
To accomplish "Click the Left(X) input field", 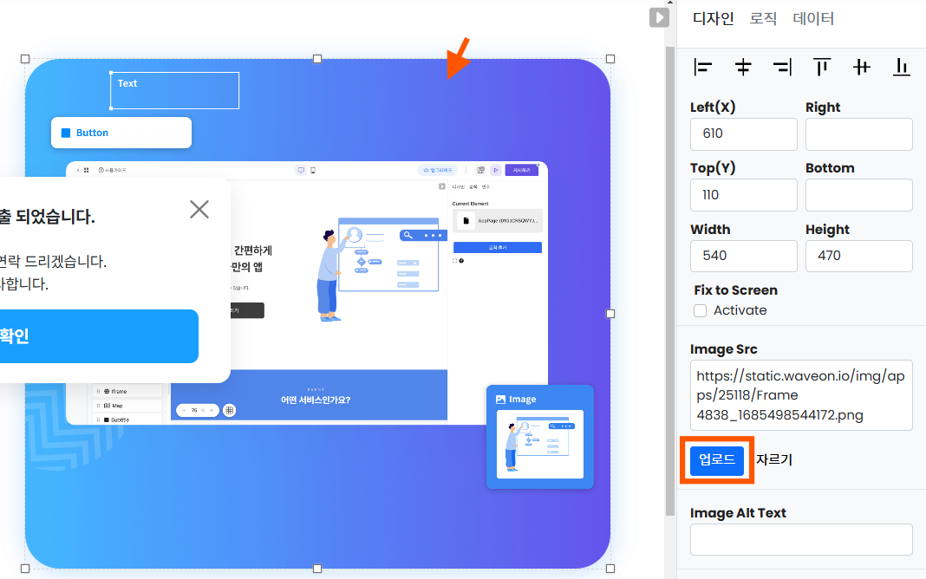I will [743, 134].
